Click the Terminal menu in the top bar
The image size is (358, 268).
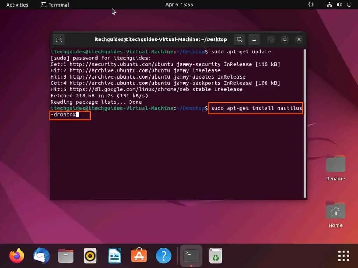click(x=55, y=5)
